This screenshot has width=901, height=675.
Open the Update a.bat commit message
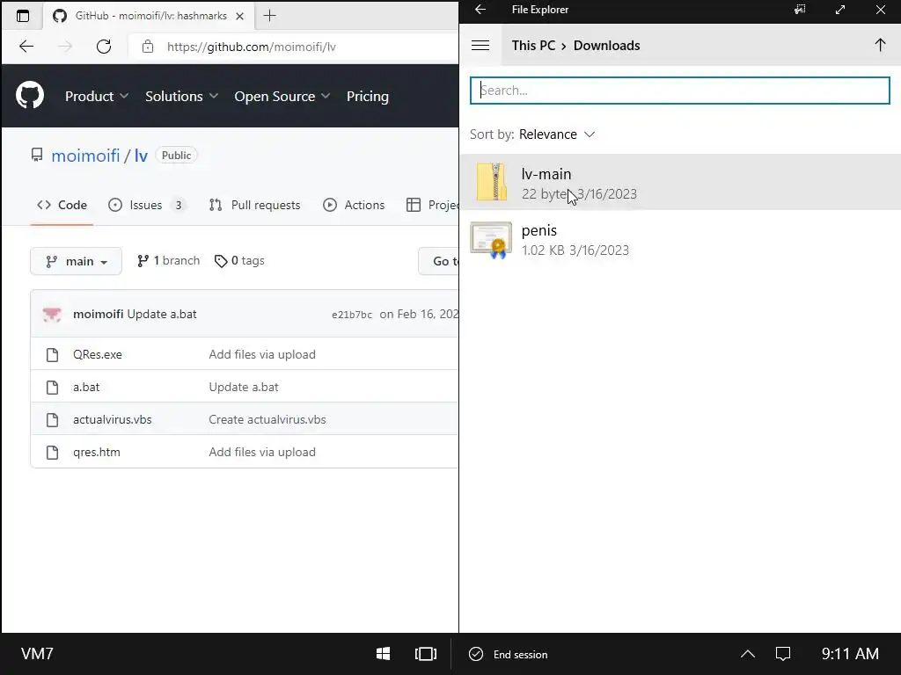click(x=162, y=314)
